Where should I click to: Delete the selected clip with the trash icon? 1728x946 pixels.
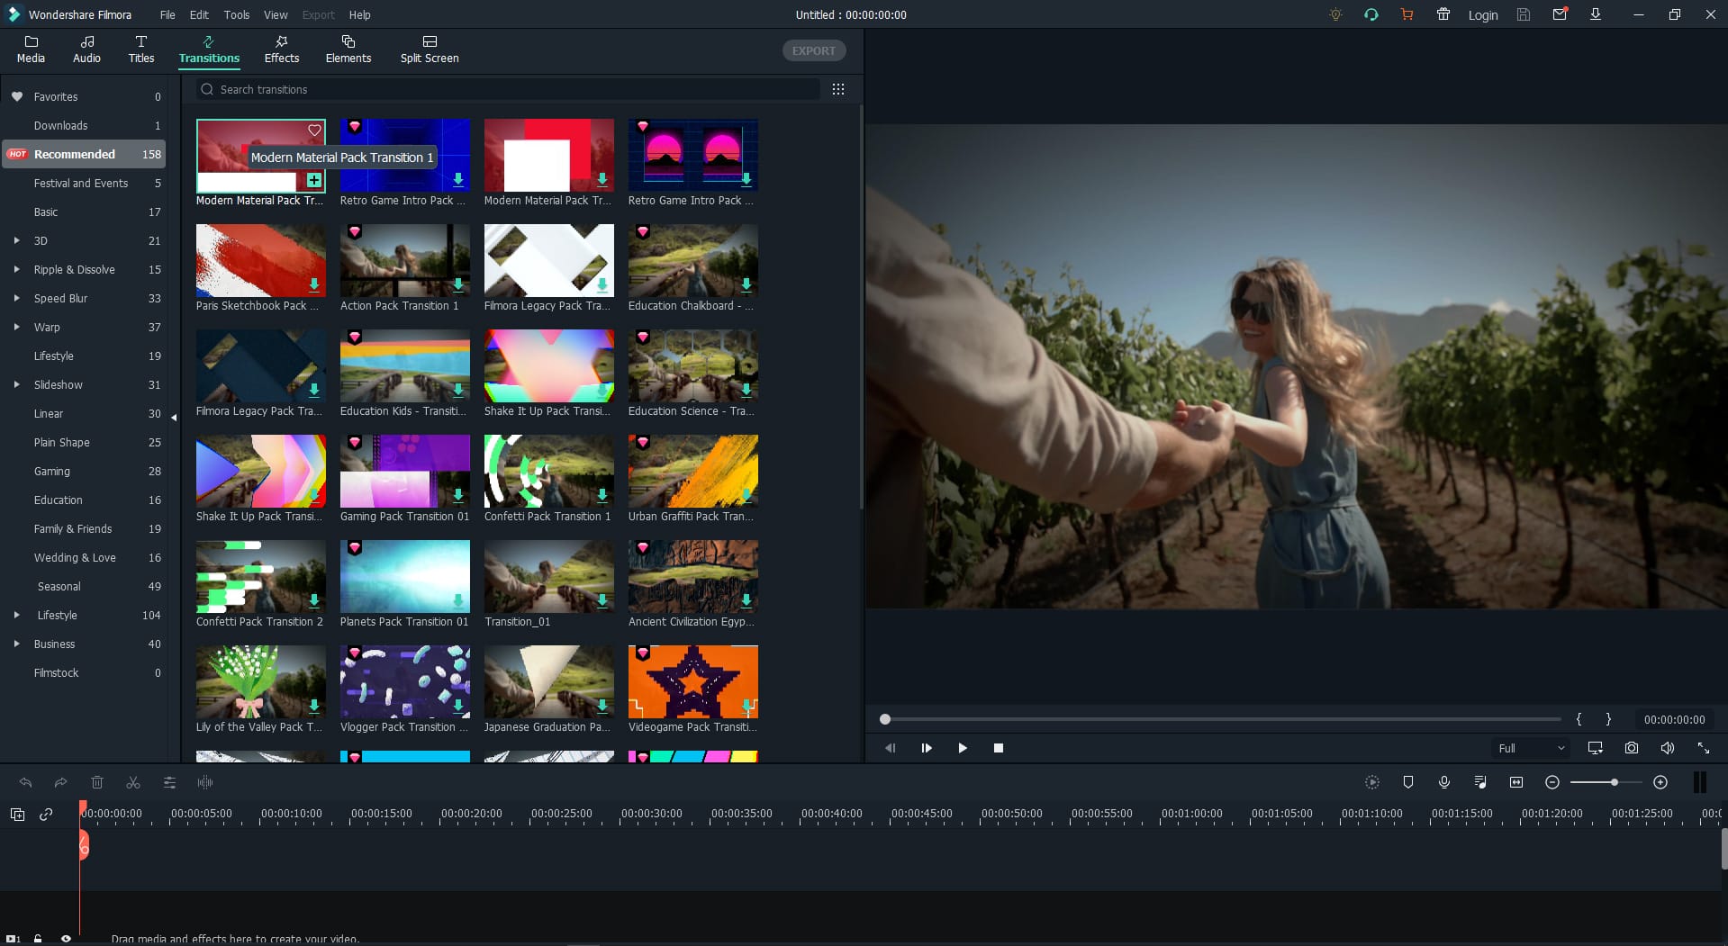point(97,782)
